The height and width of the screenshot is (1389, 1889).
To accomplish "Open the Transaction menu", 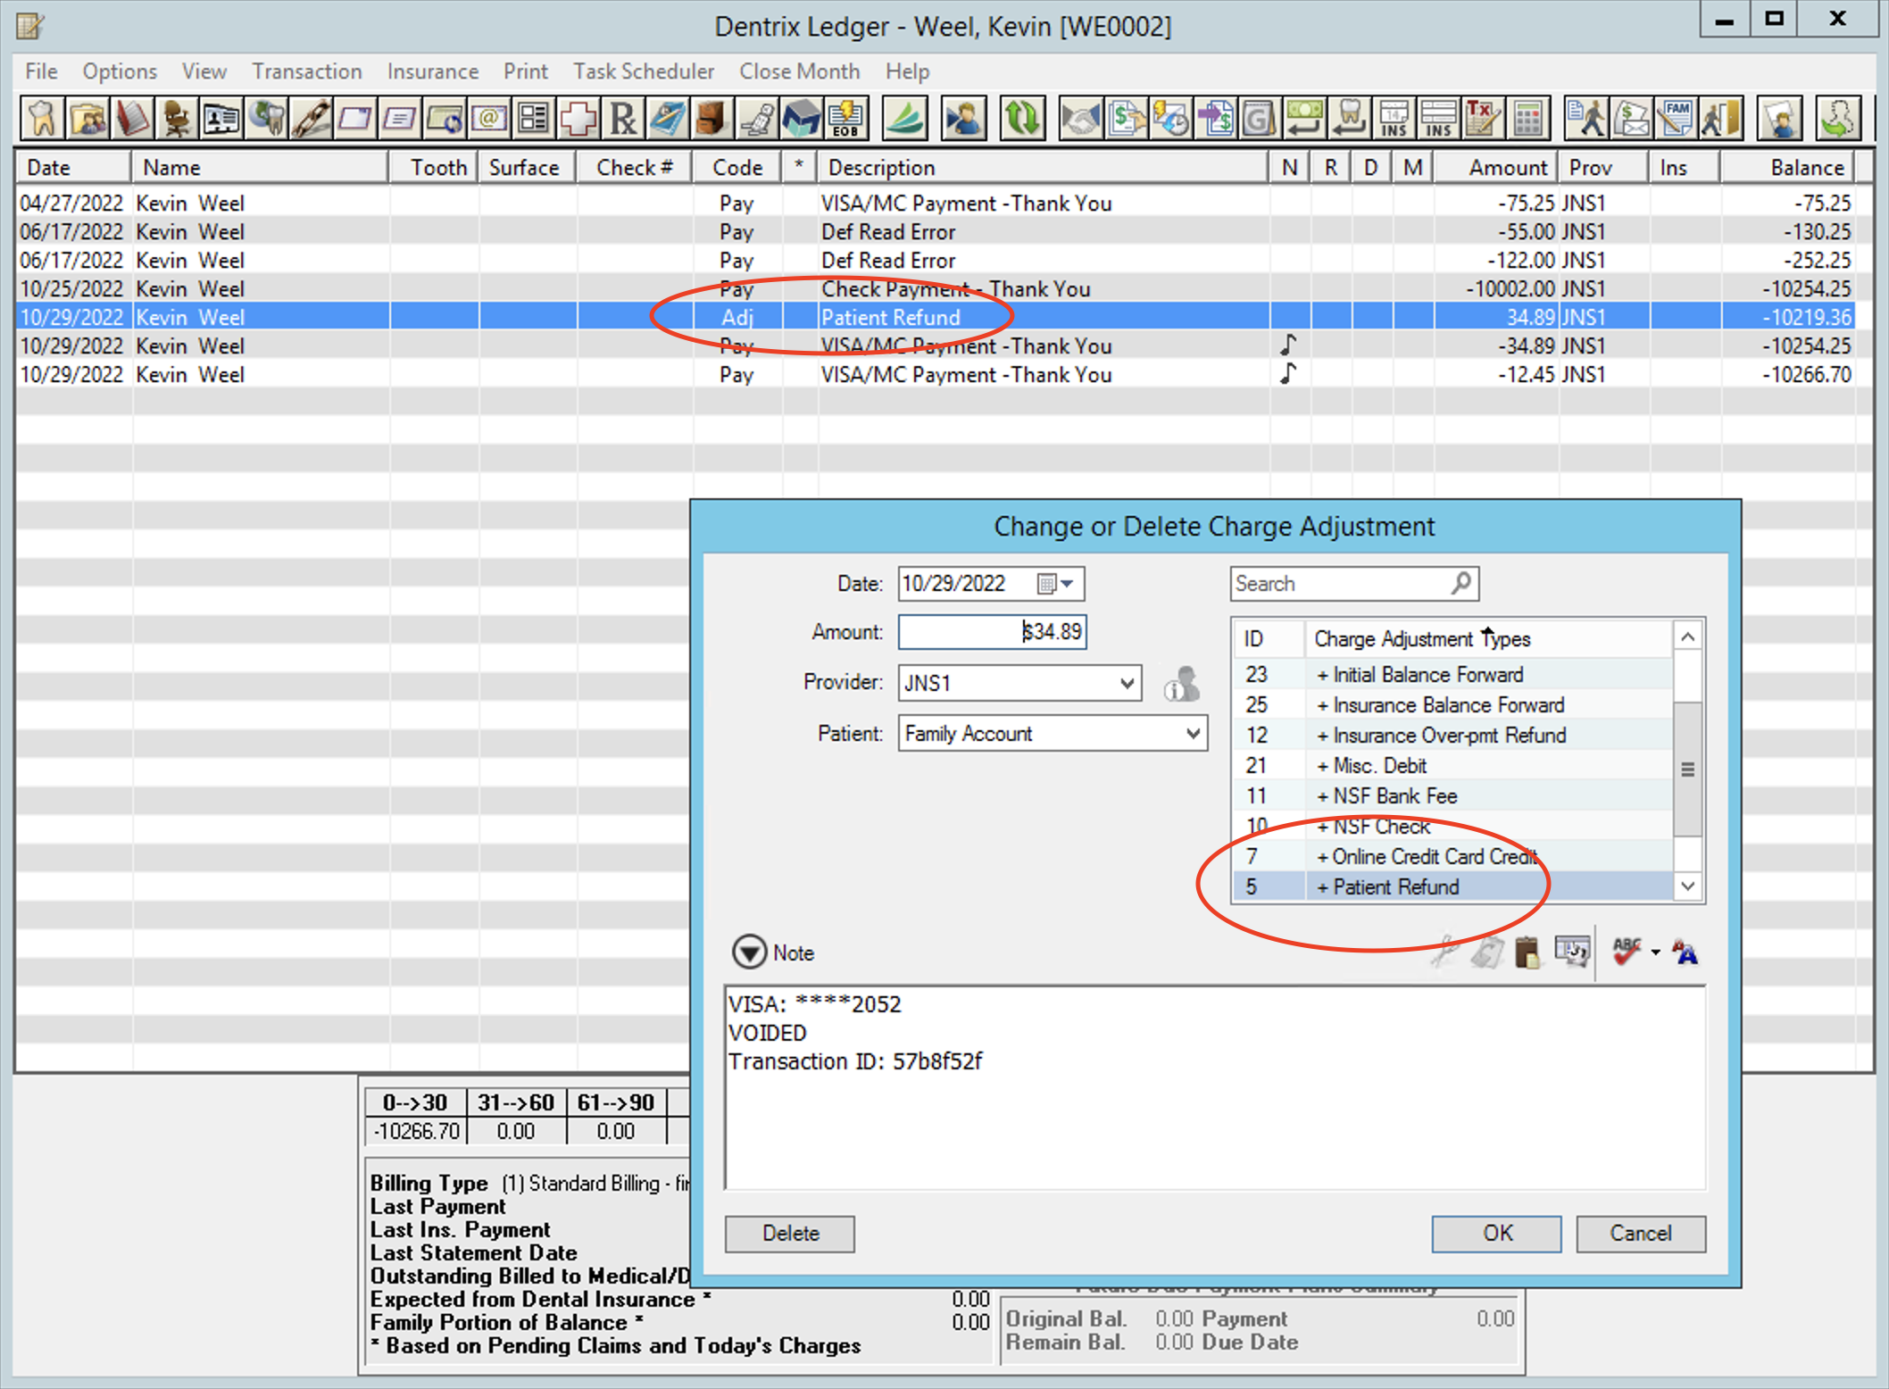I will coord(306,71).
